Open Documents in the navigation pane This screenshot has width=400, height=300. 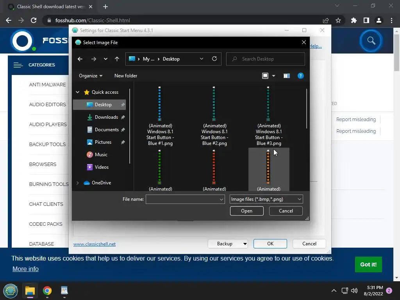tap(107, 130)
